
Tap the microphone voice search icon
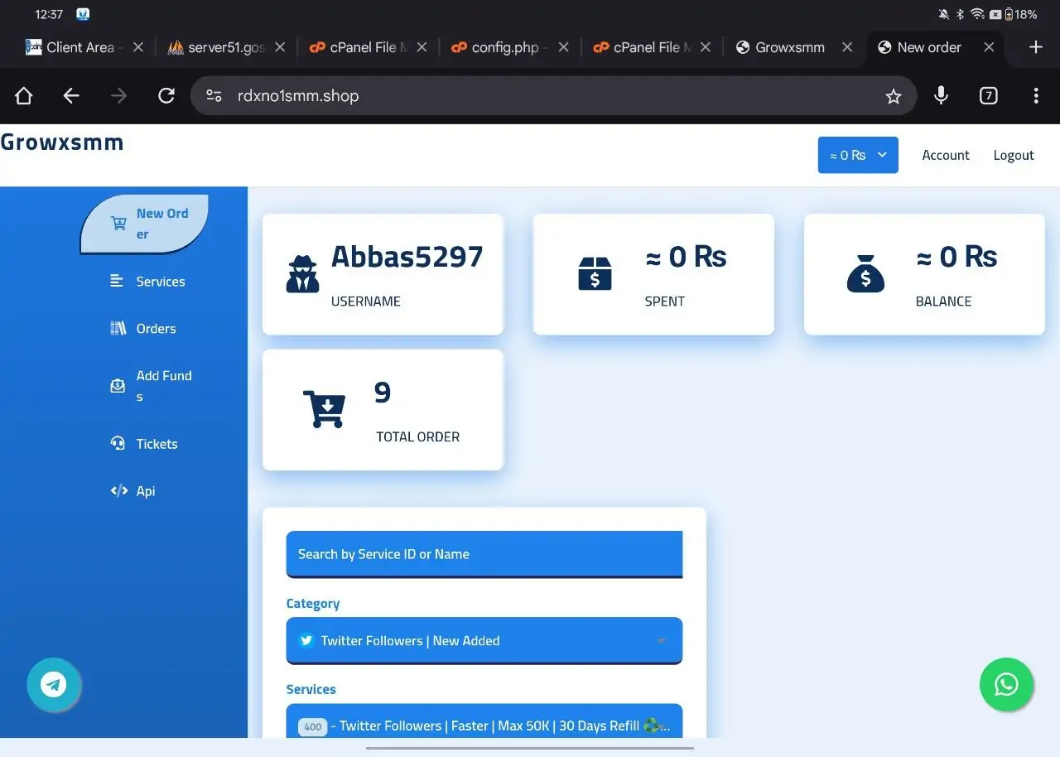pos(941,96)
